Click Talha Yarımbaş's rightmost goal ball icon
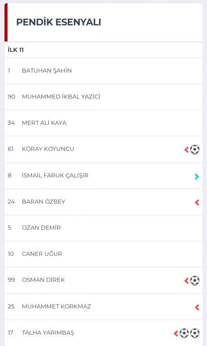This screenshot has height=346, width=207. [x=195, y=333]
